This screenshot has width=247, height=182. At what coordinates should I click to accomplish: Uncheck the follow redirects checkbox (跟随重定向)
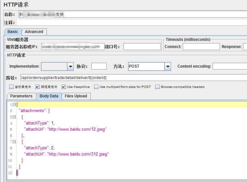37,87
